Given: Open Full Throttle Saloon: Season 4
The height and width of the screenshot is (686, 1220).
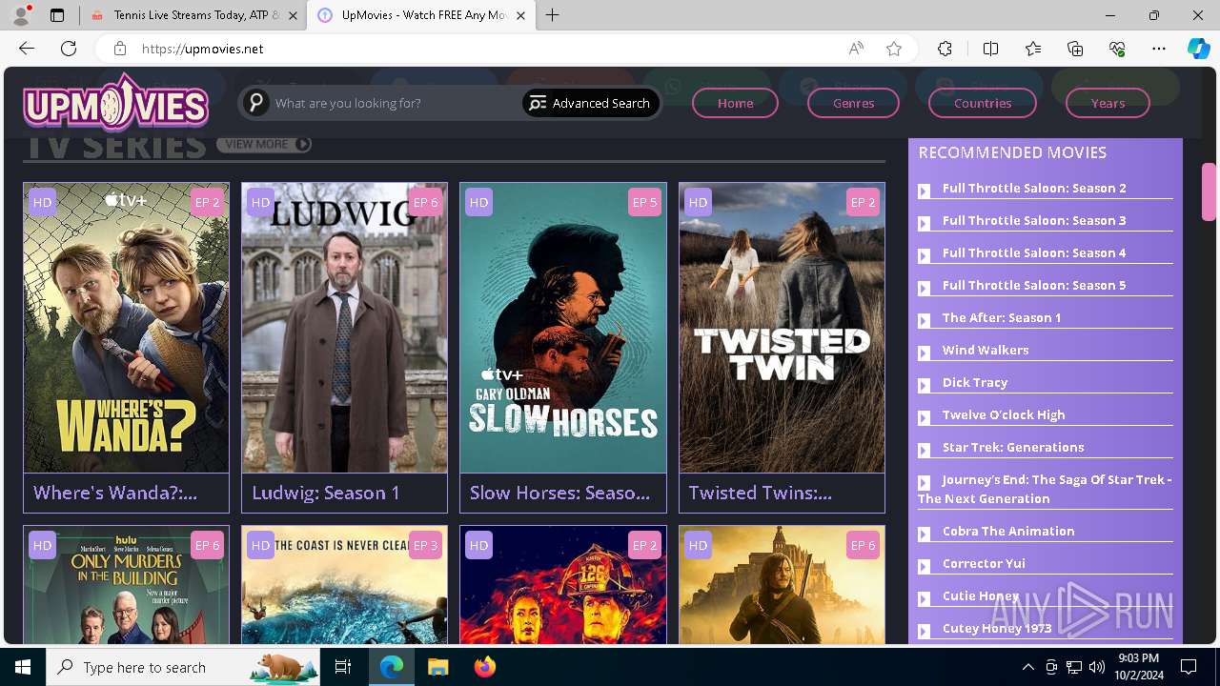Looking at the screenshot, I should (x=1034, y=252).
